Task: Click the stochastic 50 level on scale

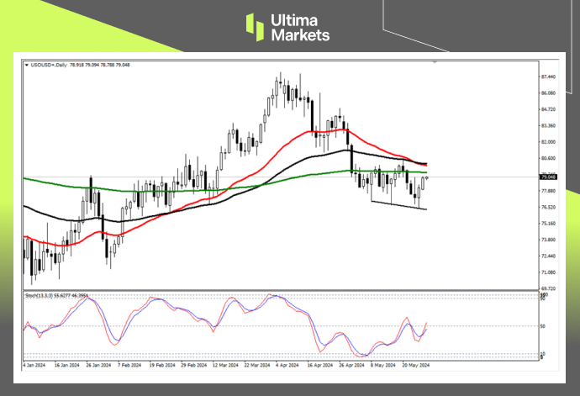Action: [x=544, y=326]
